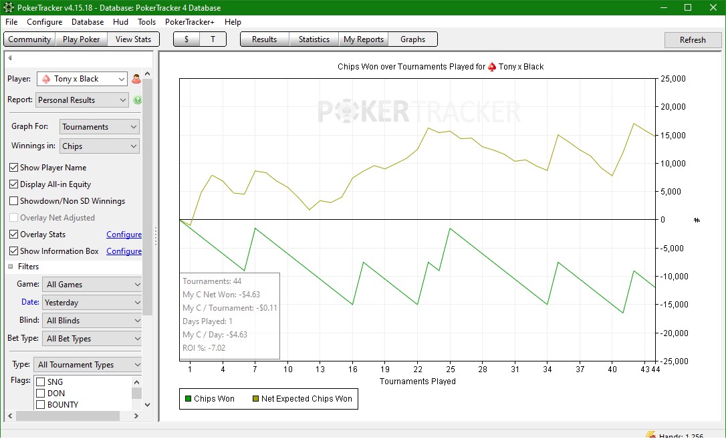The image size is (726, 445).
Task: Open the Results view
Action: click(x=264, y=39)
